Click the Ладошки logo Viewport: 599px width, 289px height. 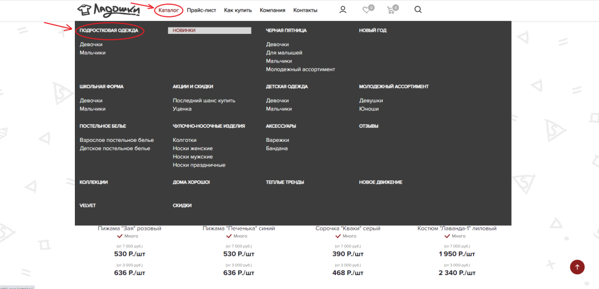(108, 11)
